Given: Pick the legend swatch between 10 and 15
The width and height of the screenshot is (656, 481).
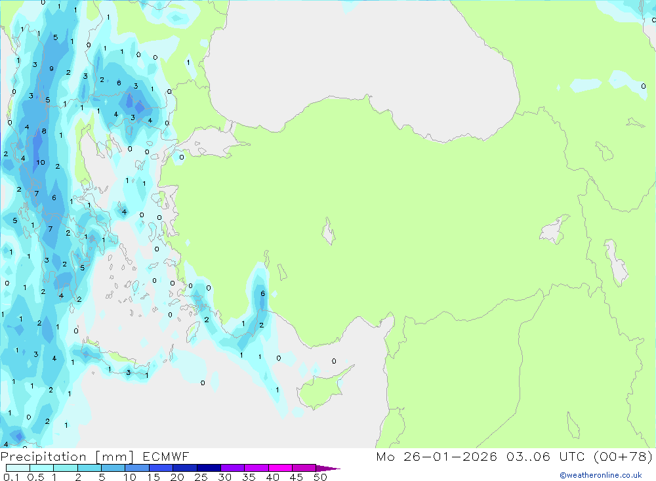Looking at the screenshot, I should (137, 468).
